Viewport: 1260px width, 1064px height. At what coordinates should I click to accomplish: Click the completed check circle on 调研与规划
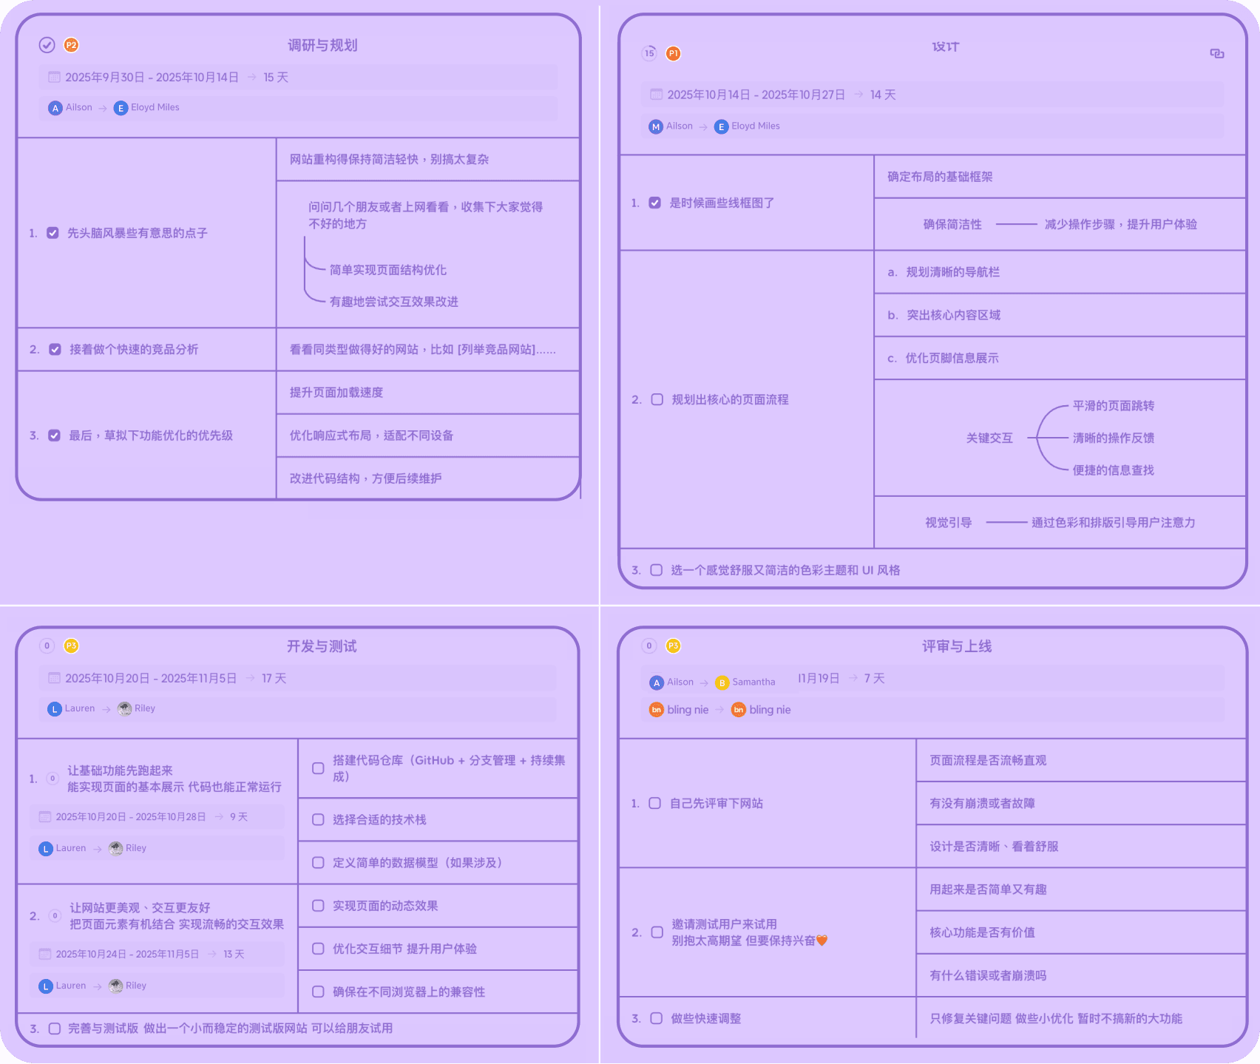click(47, 44)
